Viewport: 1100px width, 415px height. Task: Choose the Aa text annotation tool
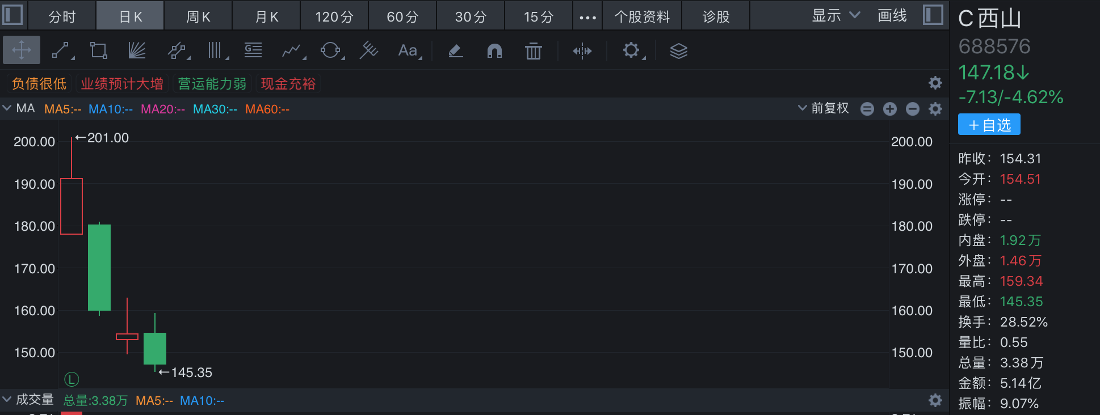click(x=408, y=50)
